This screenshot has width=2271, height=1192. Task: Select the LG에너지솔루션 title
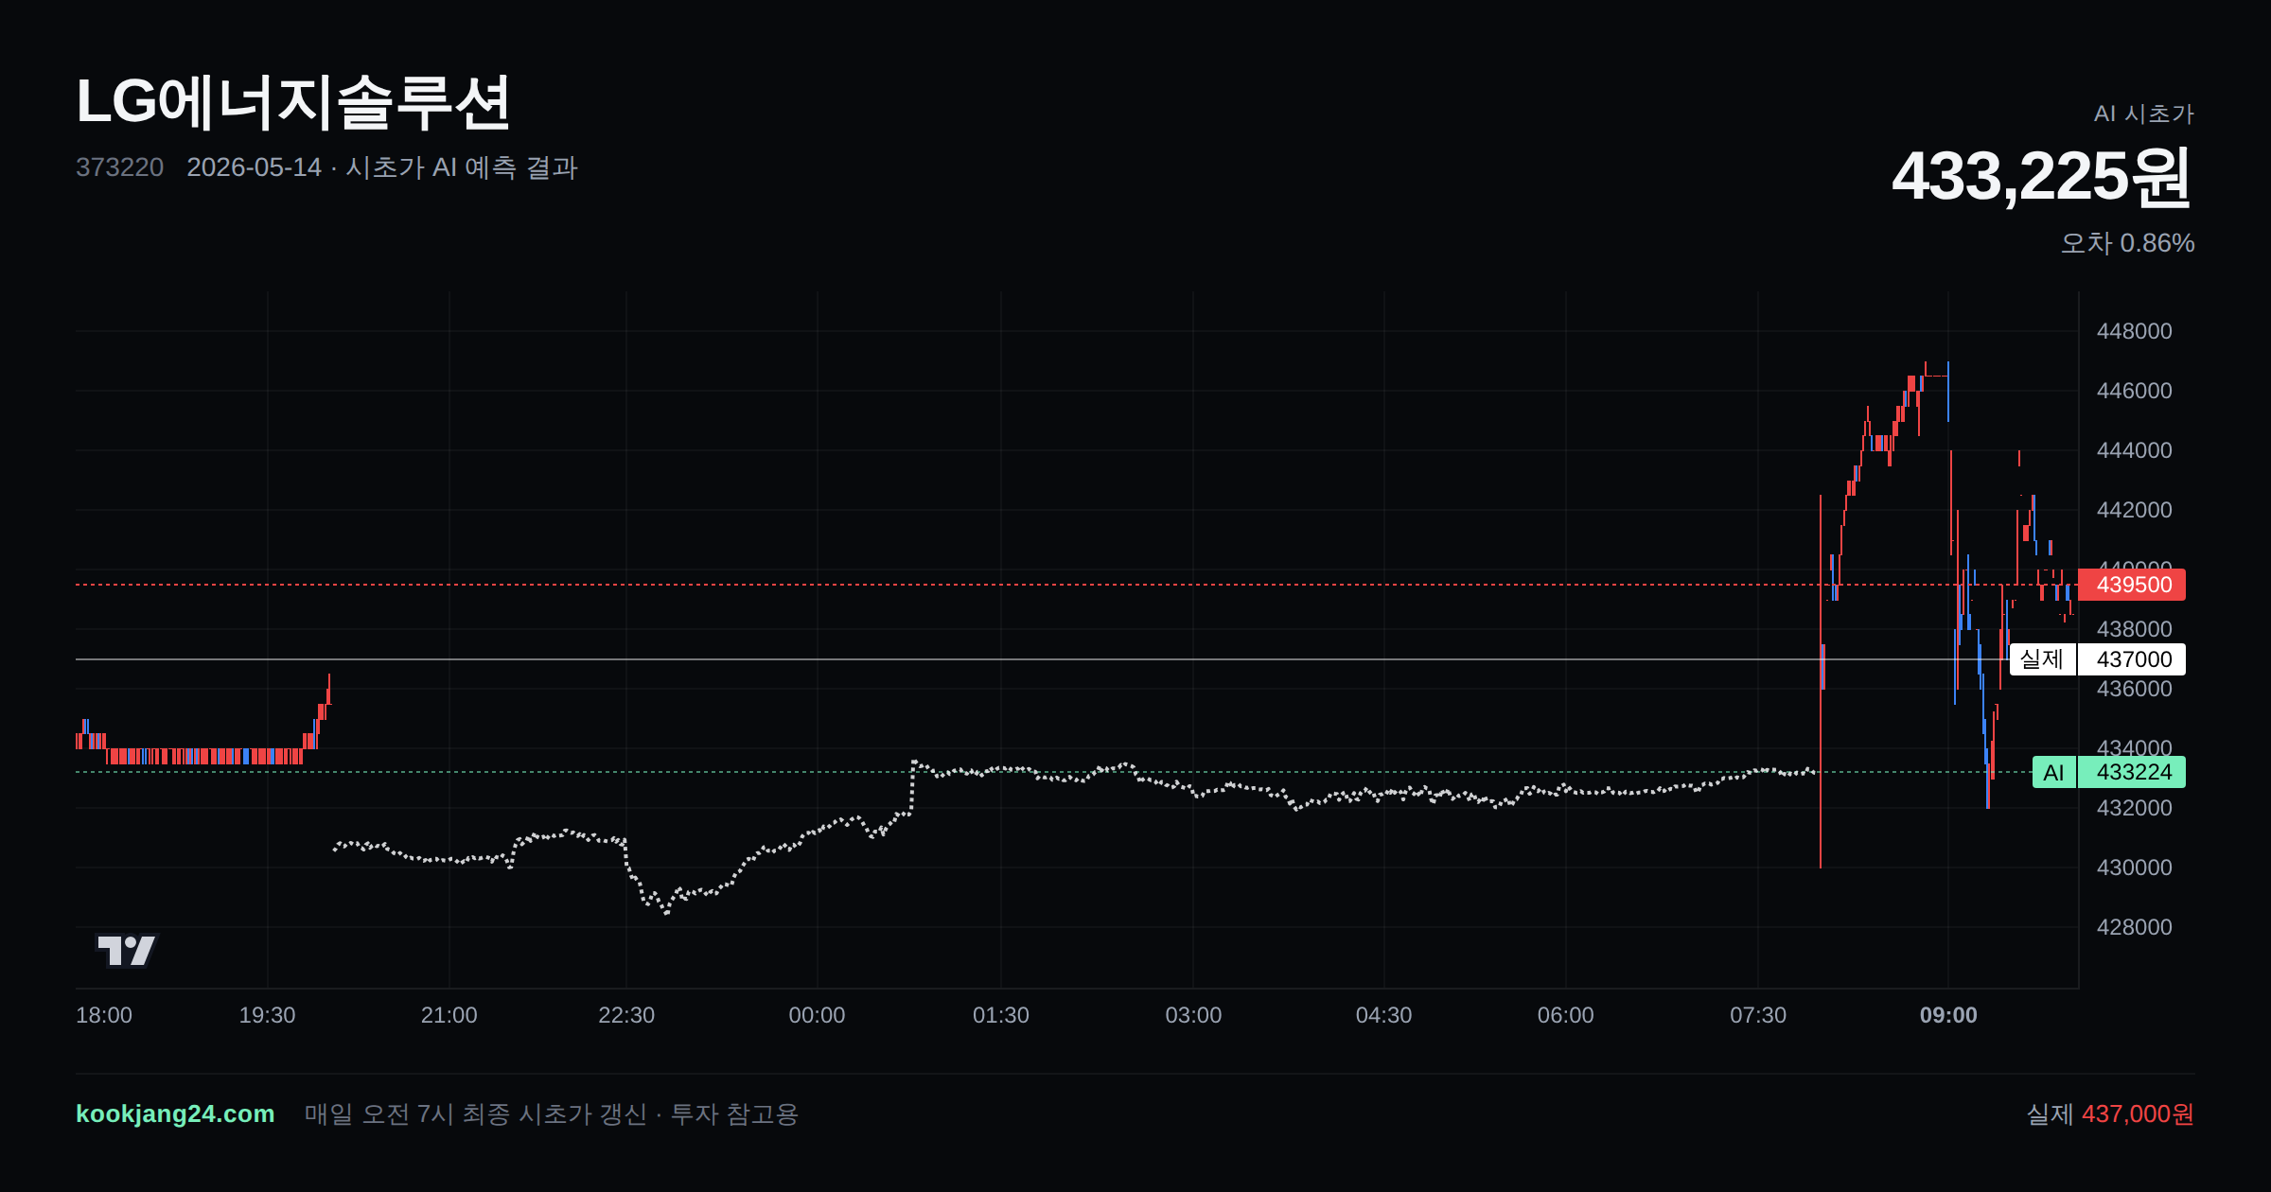click(293, 102)
